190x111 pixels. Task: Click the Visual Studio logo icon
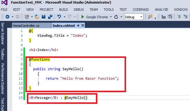point(5,2)
